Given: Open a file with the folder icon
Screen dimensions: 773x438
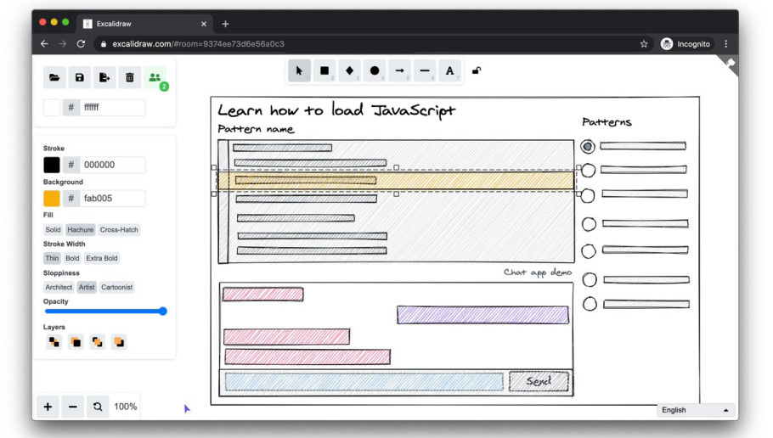Looking at the screenshot, I should pos(54,77).
